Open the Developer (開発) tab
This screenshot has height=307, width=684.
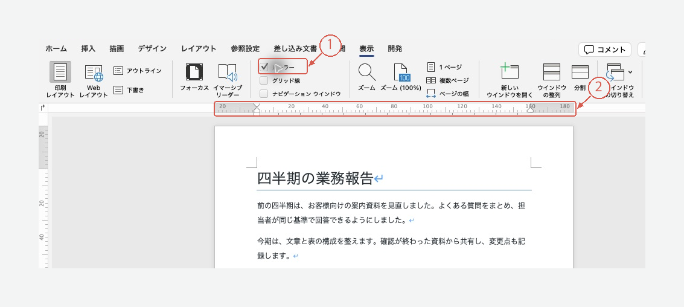(x=395, y=49)
